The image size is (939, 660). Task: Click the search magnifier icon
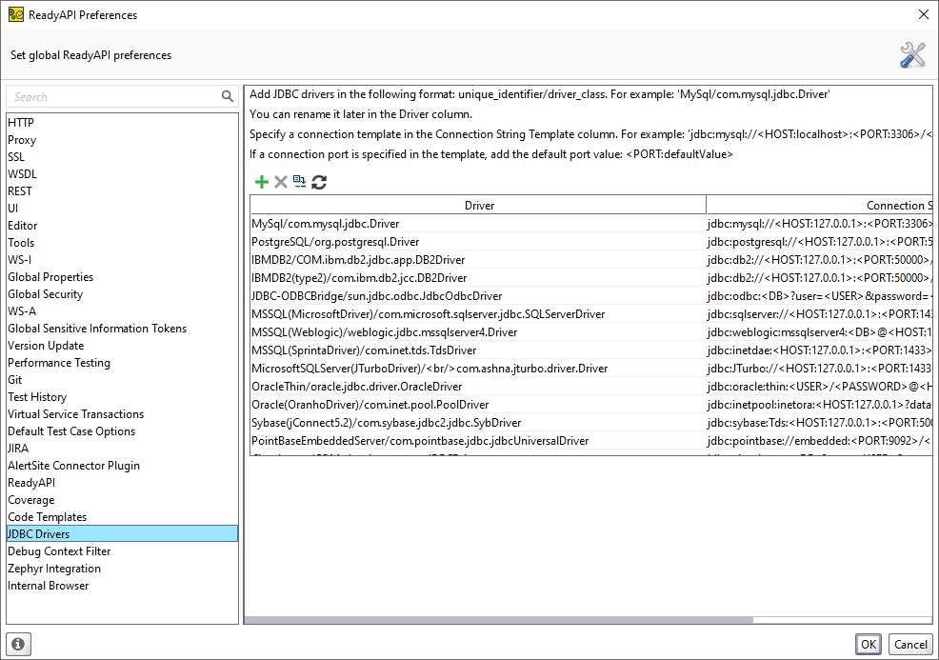click(x=227, y=96)
